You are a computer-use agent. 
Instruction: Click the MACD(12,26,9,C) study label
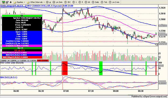[9, 77]
